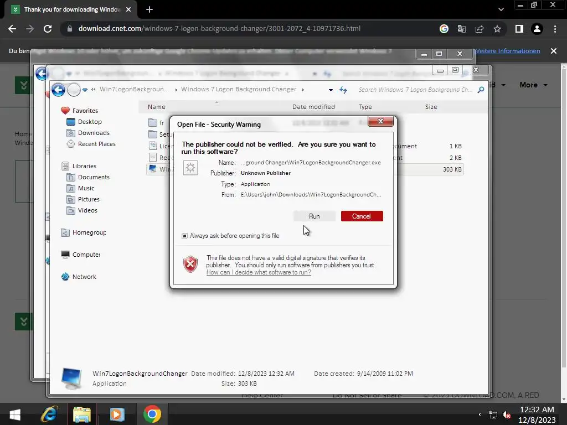Open Documents library
The width and height of the screenshot is (567, 425).
pos(94,177)
